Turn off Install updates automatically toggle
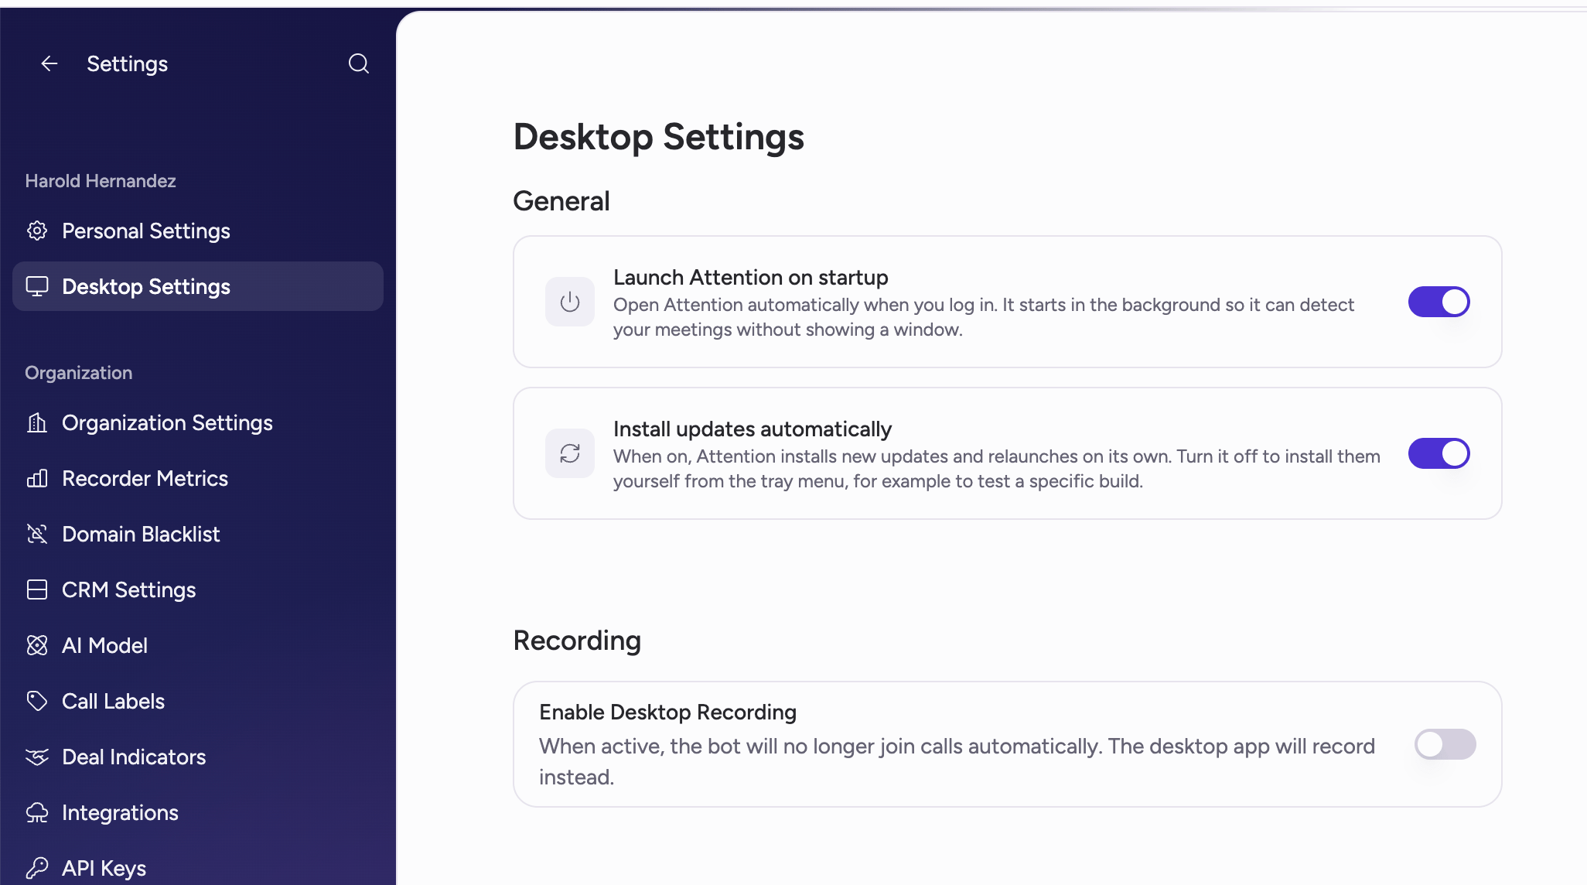Viewport: 1587px width, 885px height. click(1439, 453)
